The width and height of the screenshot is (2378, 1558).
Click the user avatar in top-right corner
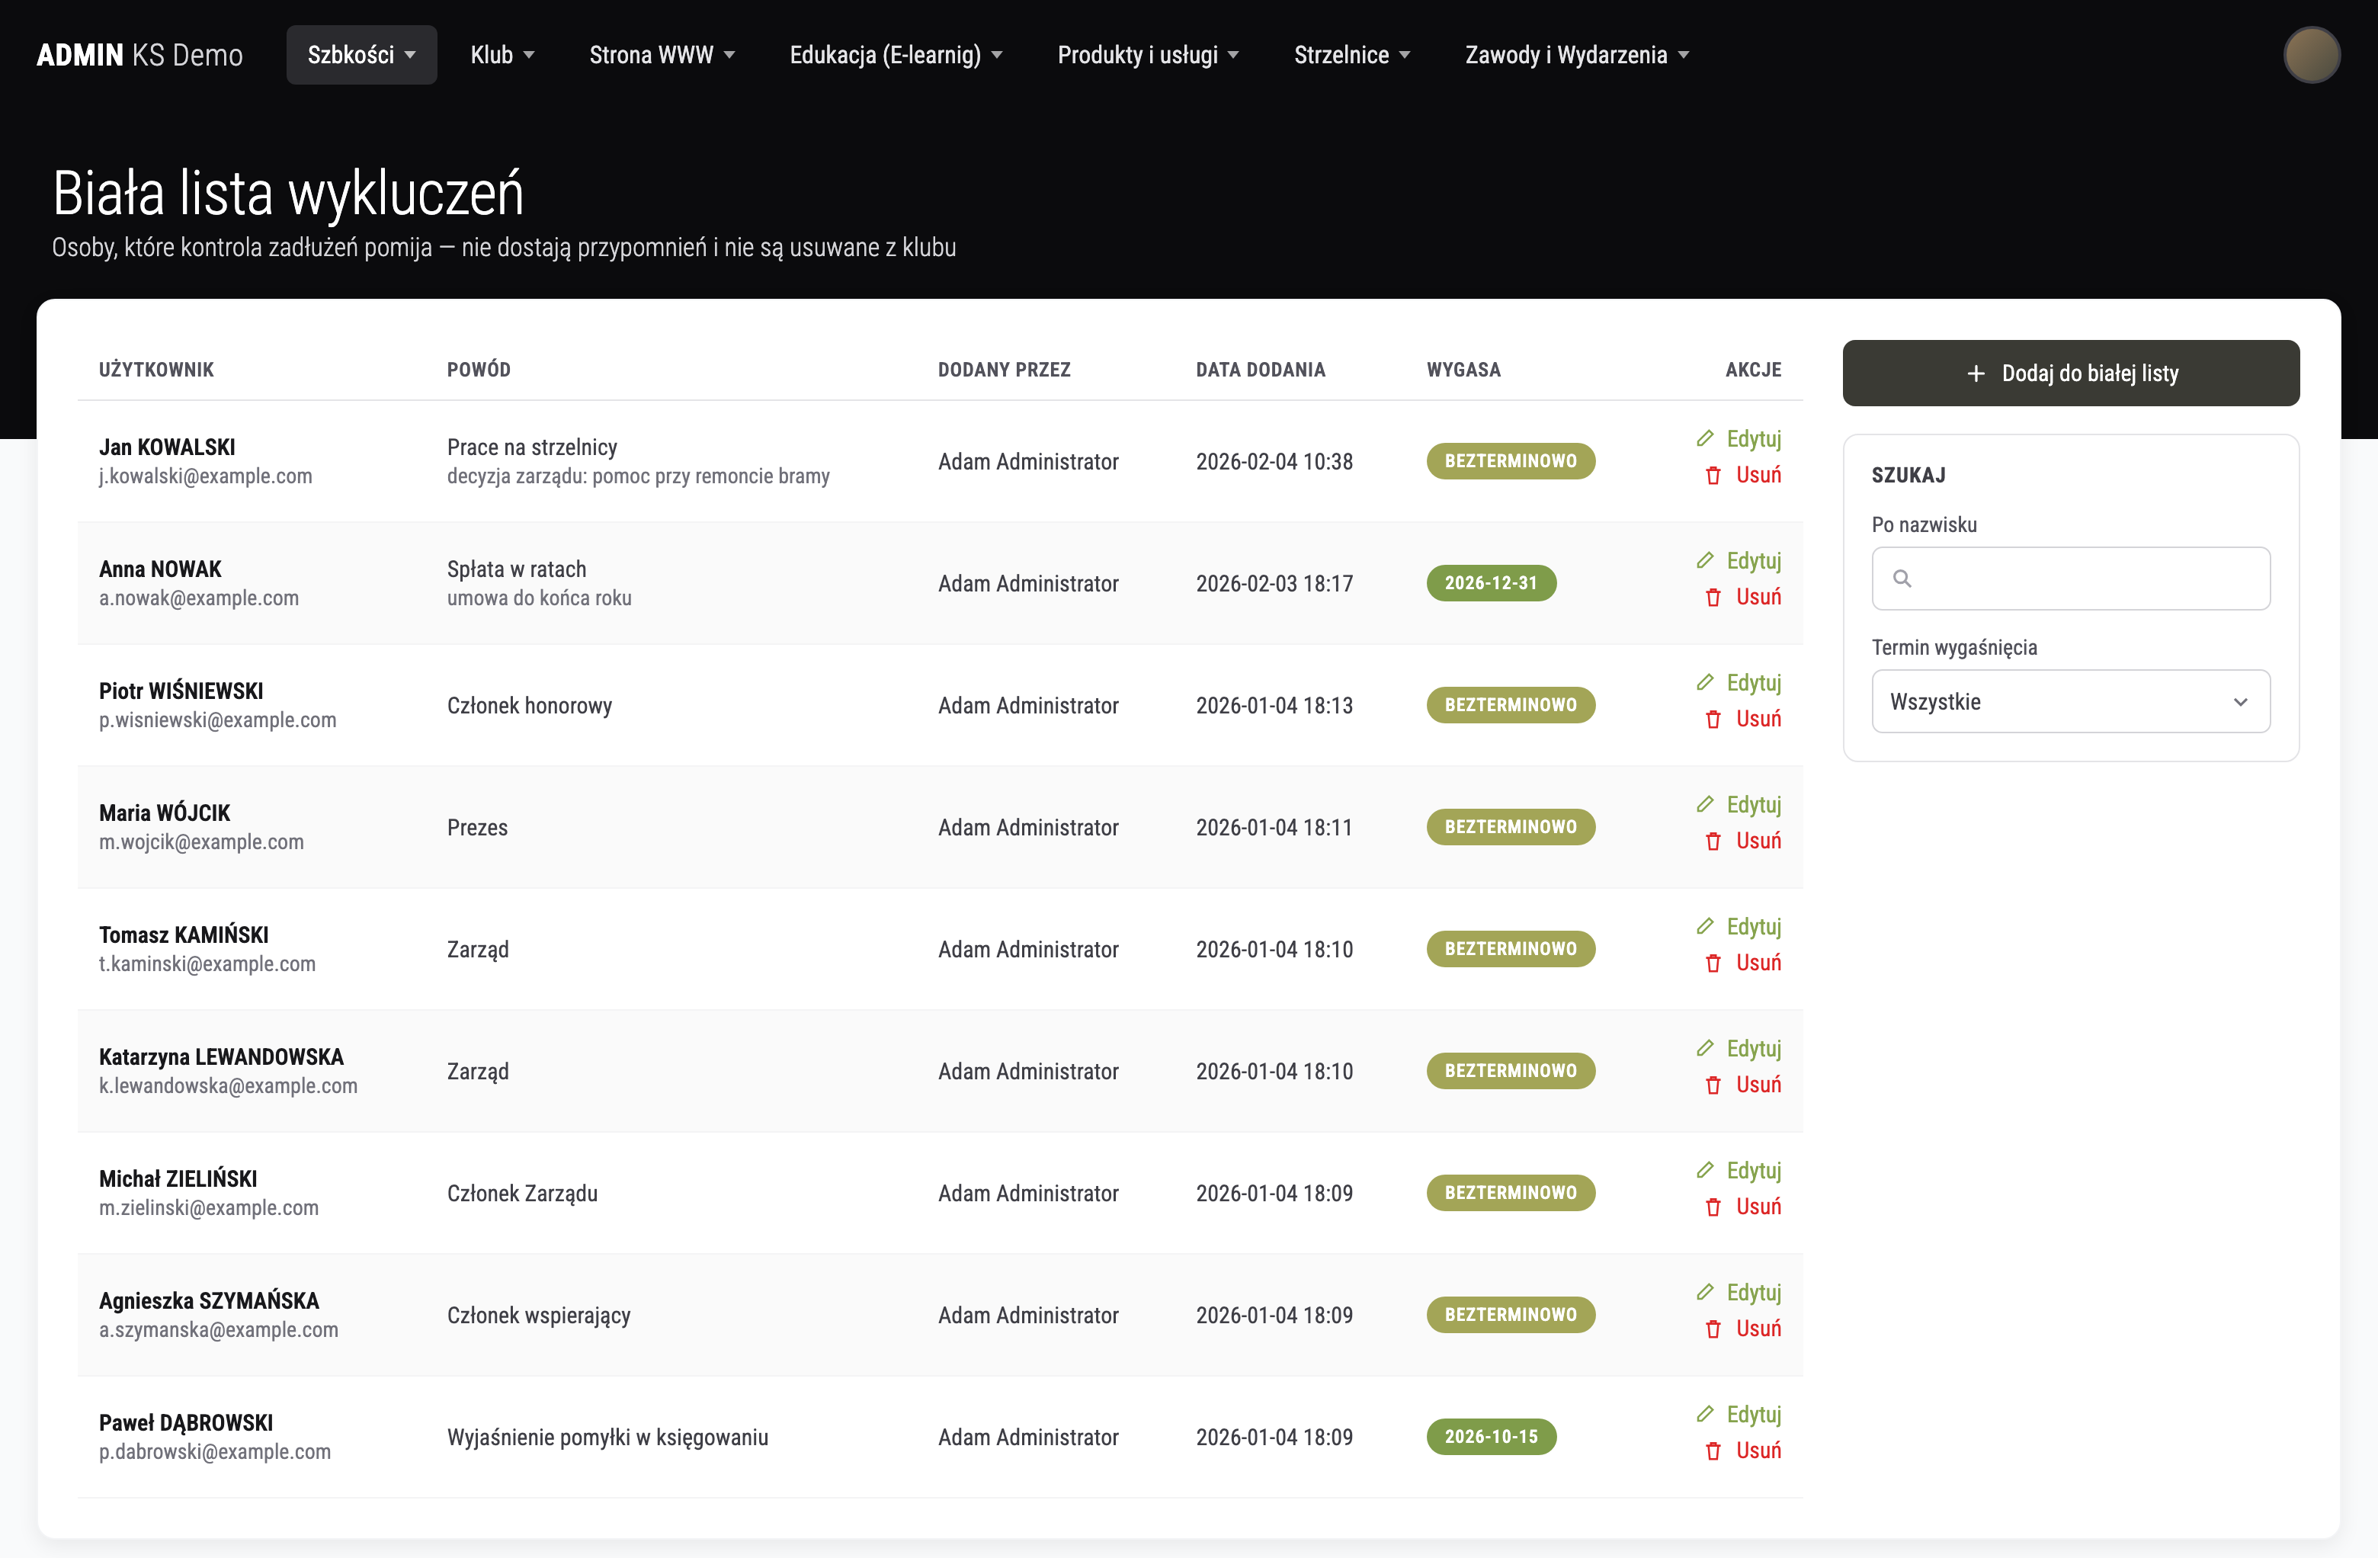pos(2311,55)
